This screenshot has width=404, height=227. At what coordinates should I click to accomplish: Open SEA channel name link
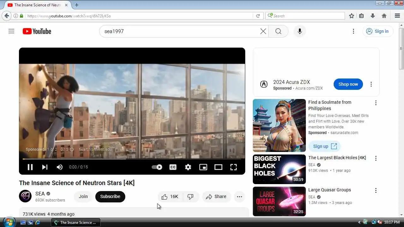click(x=40, y=194)
